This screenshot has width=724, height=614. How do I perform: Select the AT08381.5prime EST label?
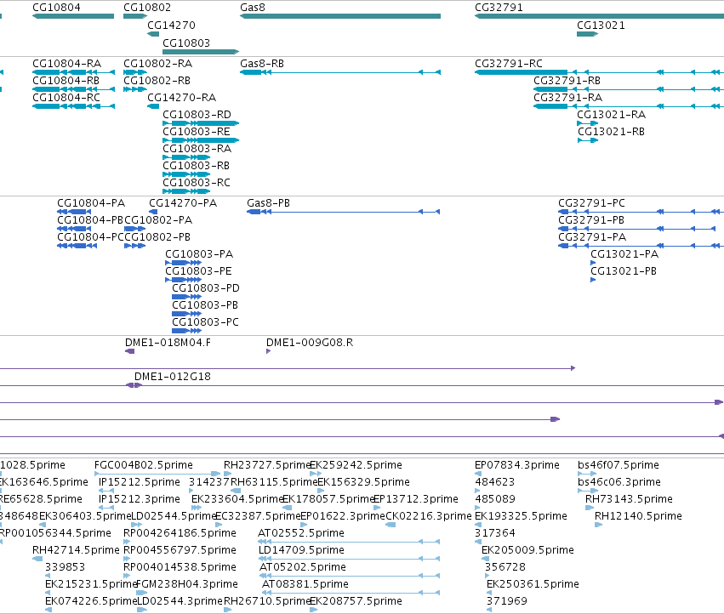[x=305, y=584]
